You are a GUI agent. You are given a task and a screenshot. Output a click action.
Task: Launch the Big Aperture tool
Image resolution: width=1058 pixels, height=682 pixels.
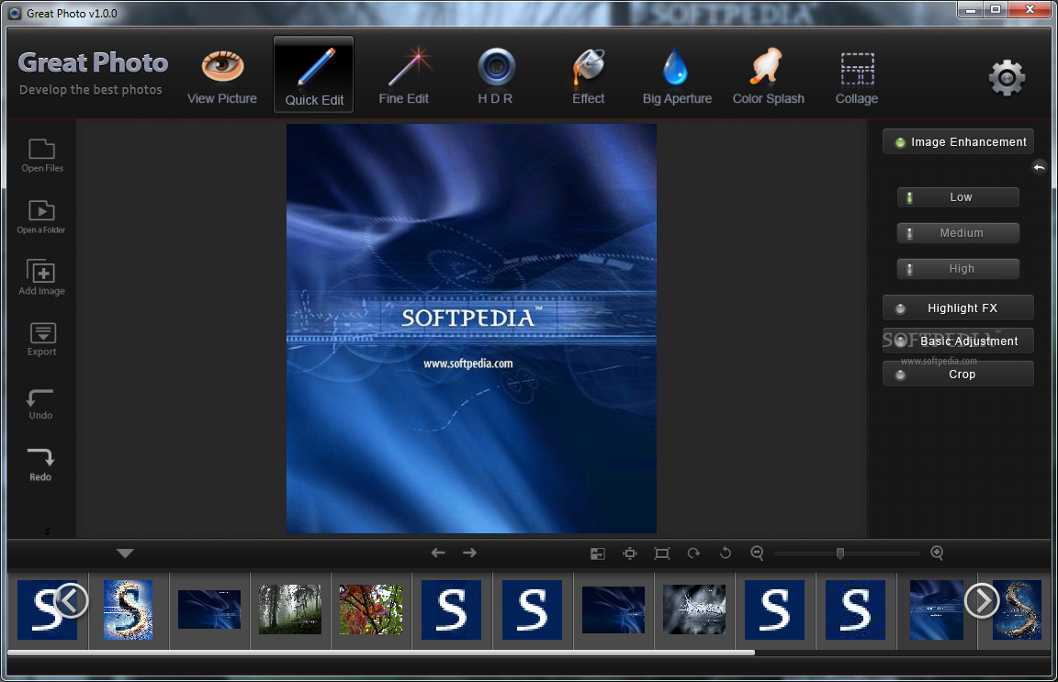677,78
